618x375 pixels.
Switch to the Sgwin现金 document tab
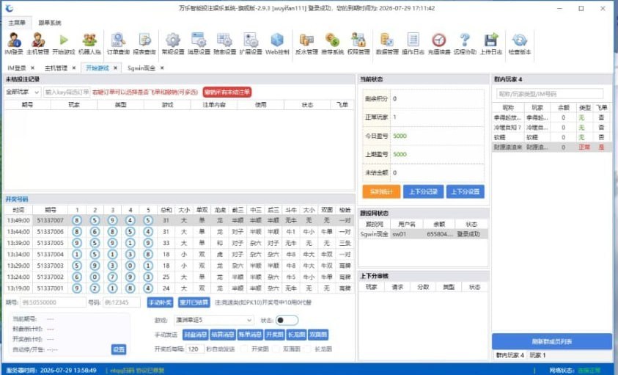(x=141, y=68)
